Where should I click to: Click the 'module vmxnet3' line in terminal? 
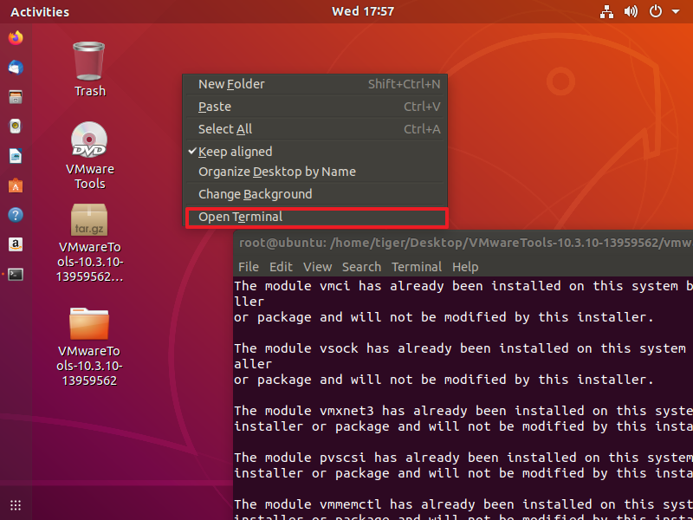coord(463,411)
